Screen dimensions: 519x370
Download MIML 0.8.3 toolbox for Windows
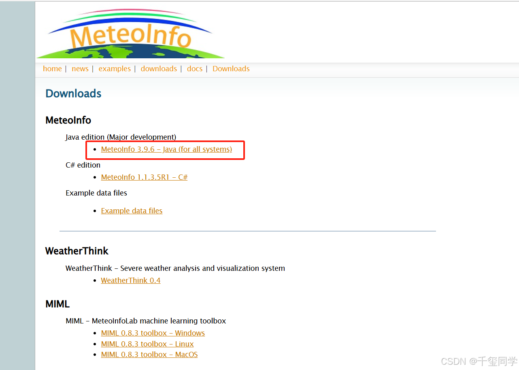point(153,333)
